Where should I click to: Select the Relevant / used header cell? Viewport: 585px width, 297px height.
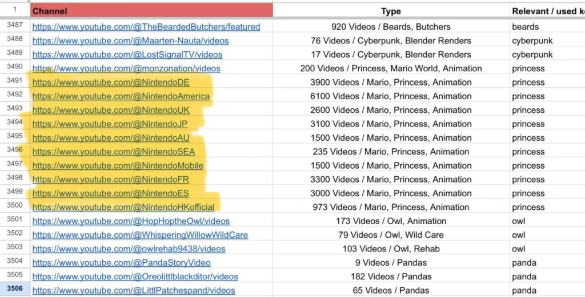[547, 11]
